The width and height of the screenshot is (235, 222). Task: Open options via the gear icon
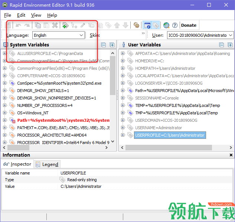tap(136, 25)
